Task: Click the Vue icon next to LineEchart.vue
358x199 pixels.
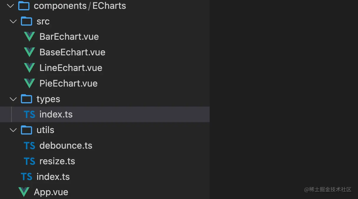Action: pyautogui.click(x=29, y=68)
